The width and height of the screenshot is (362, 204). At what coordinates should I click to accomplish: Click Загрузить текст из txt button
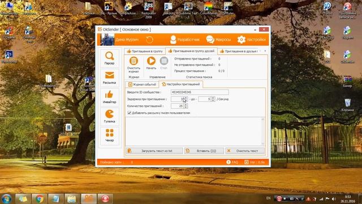[154, 151]
